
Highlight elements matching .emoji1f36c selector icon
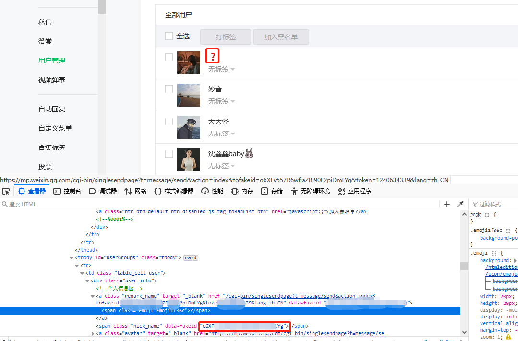pyautogui.click(x=508, y=231)
